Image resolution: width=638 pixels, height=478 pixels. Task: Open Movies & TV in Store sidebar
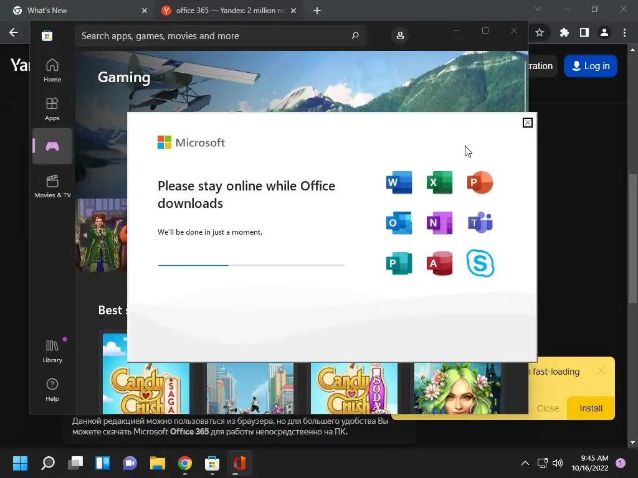(52, 186)
